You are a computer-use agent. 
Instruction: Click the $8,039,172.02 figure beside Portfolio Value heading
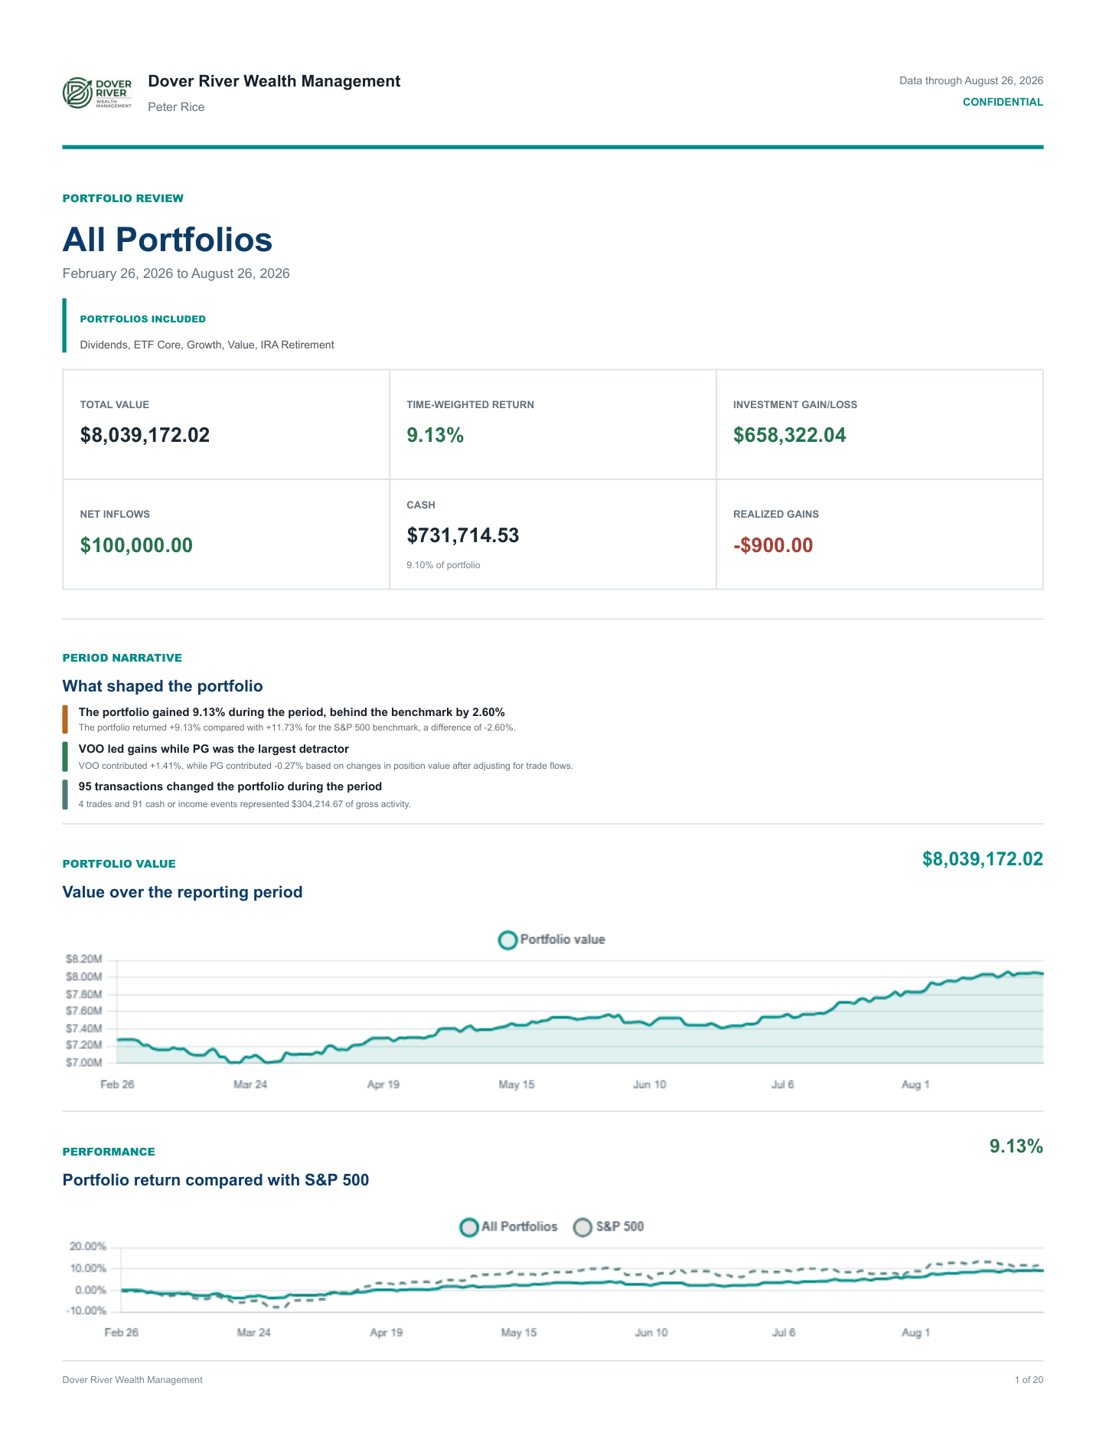coord(983,859)
